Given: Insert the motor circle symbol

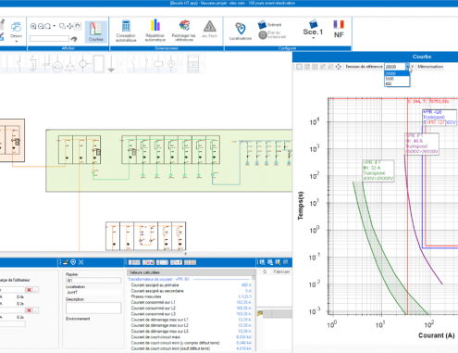Looking at the screenshot, I should [57, 64].
